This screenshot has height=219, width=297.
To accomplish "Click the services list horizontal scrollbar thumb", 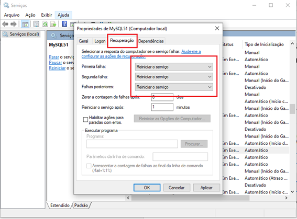I will coord(190,198).
